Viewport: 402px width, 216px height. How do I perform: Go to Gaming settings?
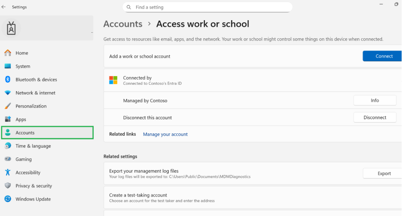point(47,159)
